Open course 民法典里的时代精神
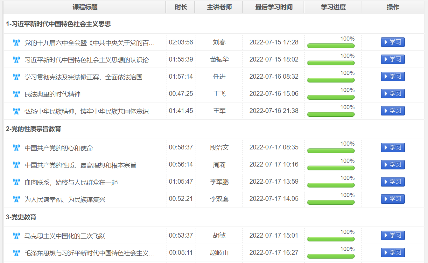This screenshot has width=428, height=263. tap(53, 94)
